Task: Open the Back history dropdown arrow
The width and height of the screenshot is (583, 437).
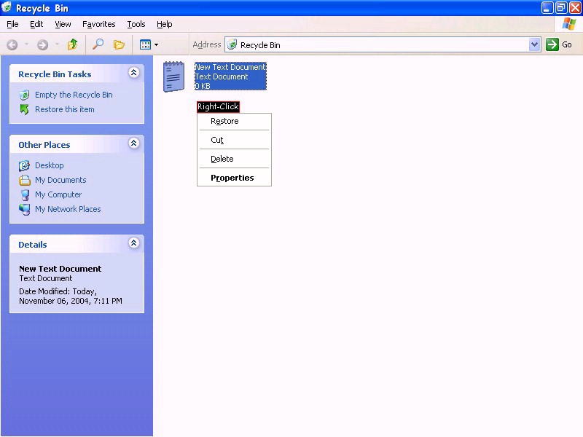Action: coord(26,44)
